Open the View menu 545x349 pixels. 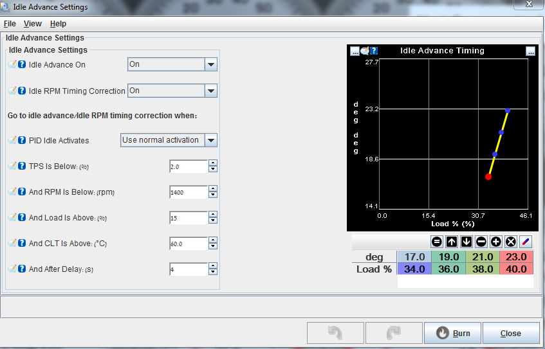[x=33, y=24]
